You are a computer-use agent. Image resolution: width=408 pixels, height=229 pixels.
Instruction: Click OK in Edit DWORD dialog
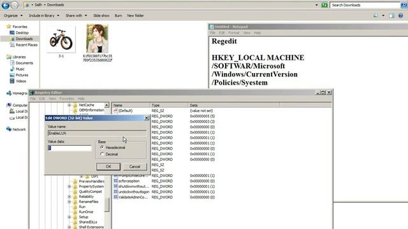coord(108,167)
